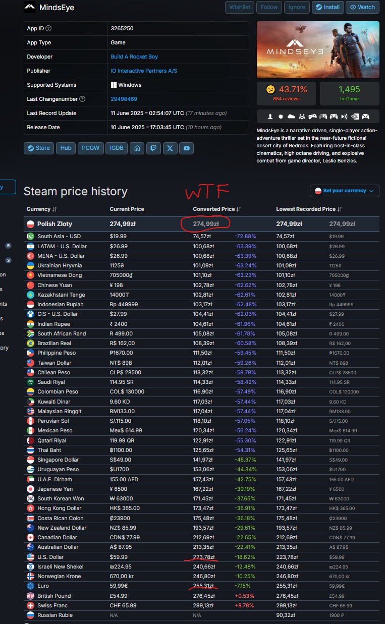385x624 pixels.
Task: Click the Build A Rocket Boy developer link
Action: click(x=134, y=57)
